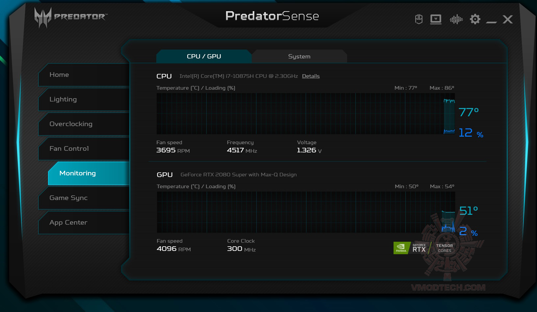537x312 pixels.
Task: Click the CPU model name text
Action: pos(239,76)
